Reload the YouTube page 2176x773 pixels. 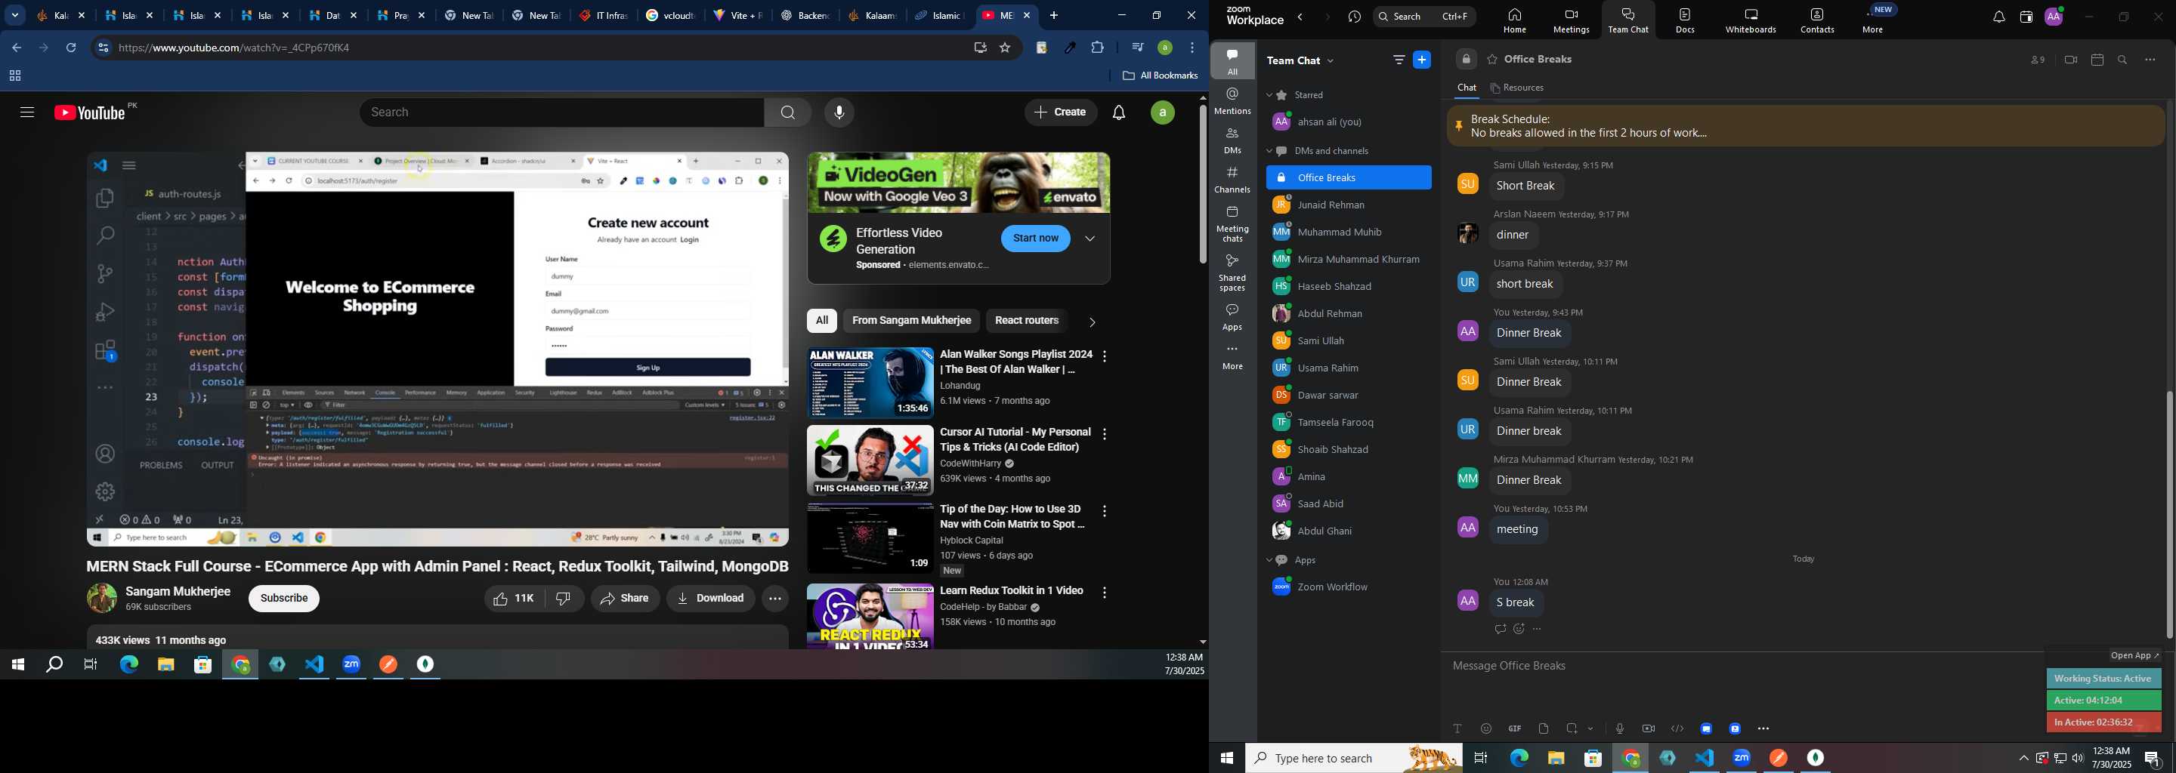(x=71, y=48)
